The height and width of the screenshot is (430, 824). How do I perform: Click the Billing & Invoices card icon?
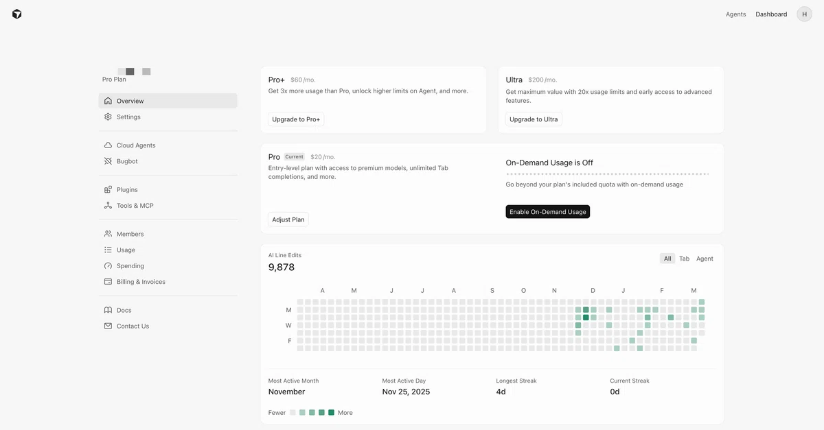coord(108,281)
